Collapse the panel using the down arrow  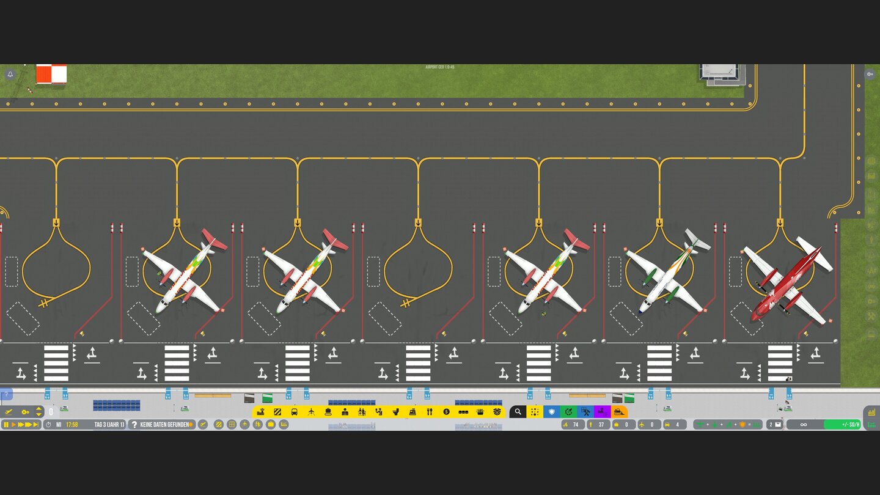point(39,415)
